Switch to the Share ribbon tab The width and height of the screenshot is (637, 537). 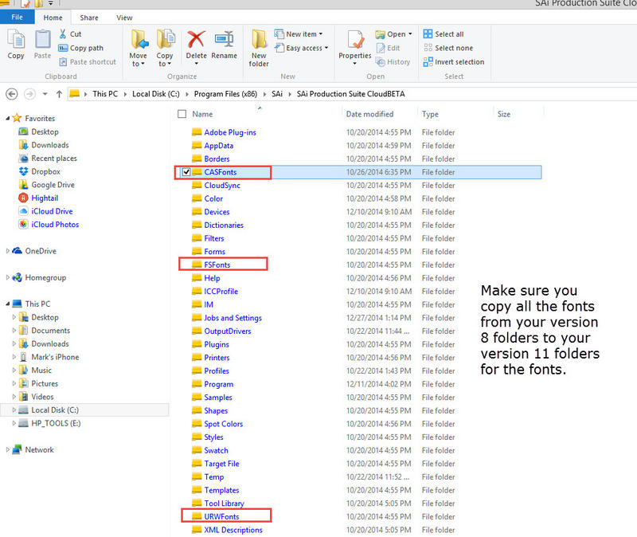[89, 18]
